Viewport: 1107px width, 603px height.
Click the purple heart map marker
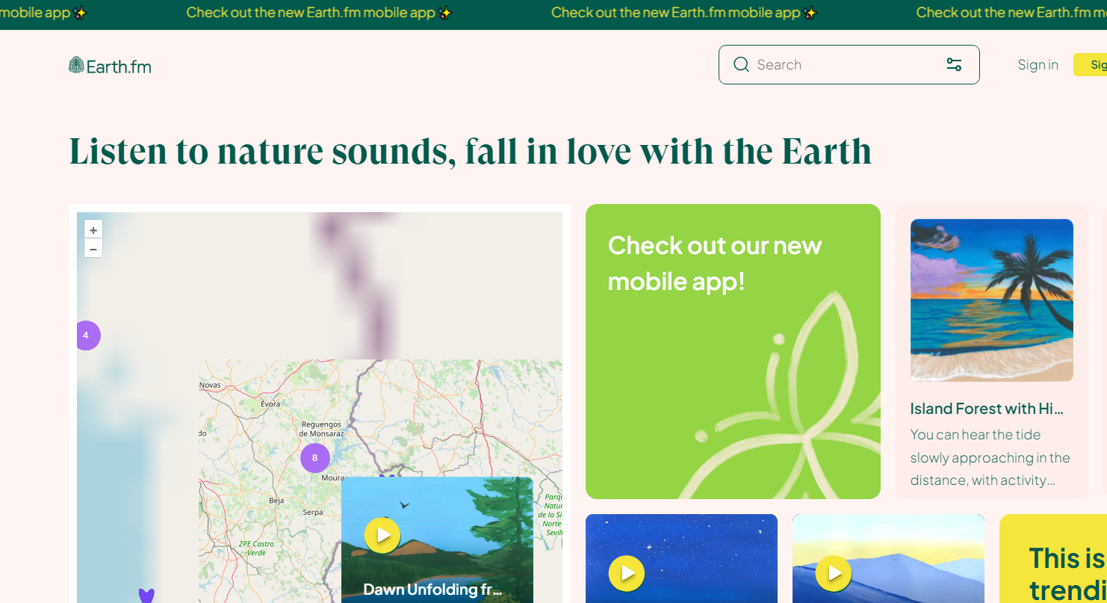(146, 596)
